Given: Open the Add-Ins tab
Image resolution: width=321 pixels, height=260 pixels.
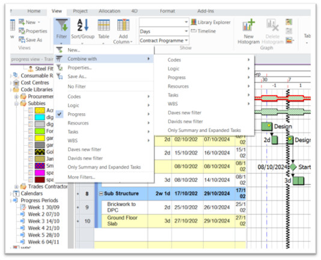Looking at the screenshot, I should coord(206,11).
